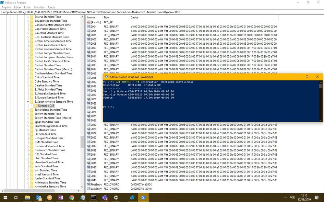Click the binary icon of value 2012
This screenshot has height=202, width=324.
click(x=89, y=61)
